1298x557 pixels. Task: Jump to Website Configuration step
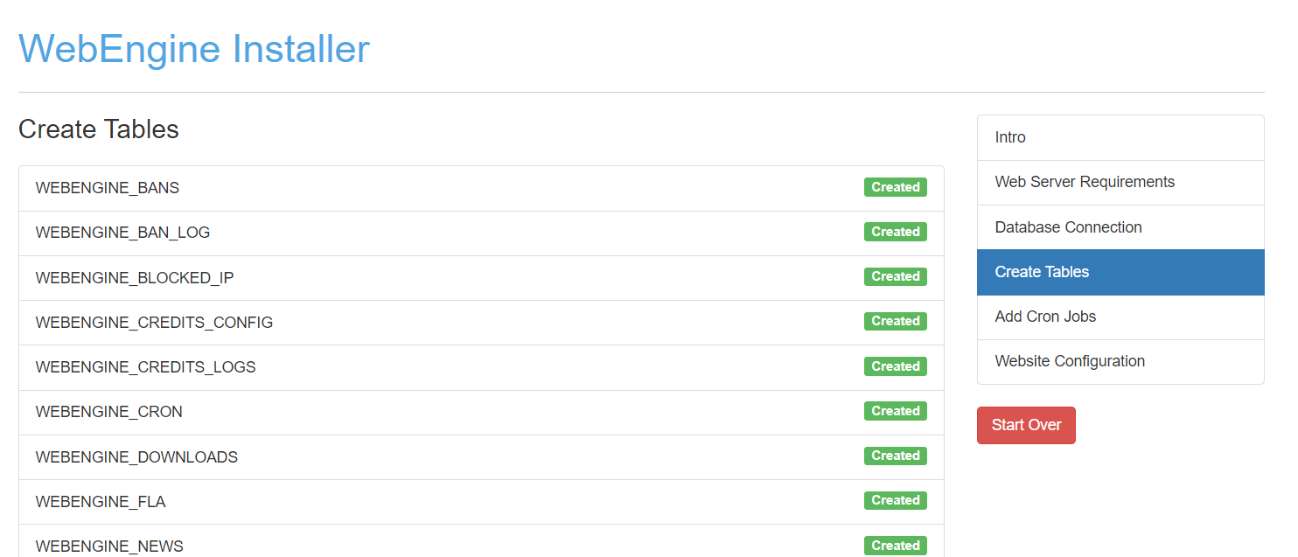(x=1070, y=361)
